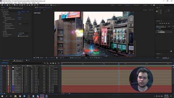
Task: Open the Blend Mode Screen dropdown
Action: (x=24, y=24)
